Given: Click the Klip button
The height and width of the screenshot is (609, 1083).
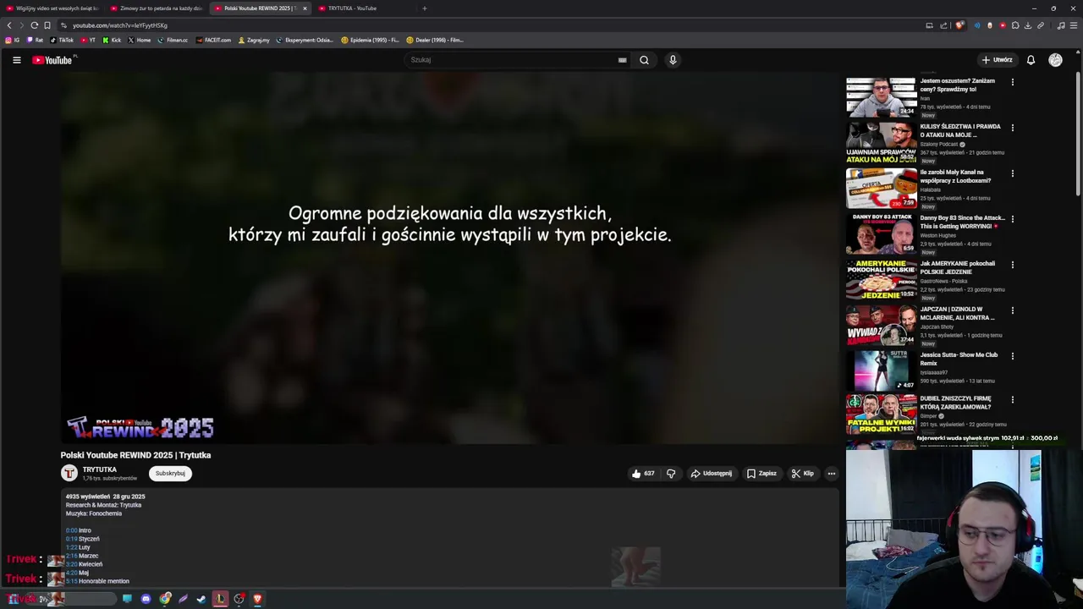Looking at the screenshot, I should pos(802,474).
